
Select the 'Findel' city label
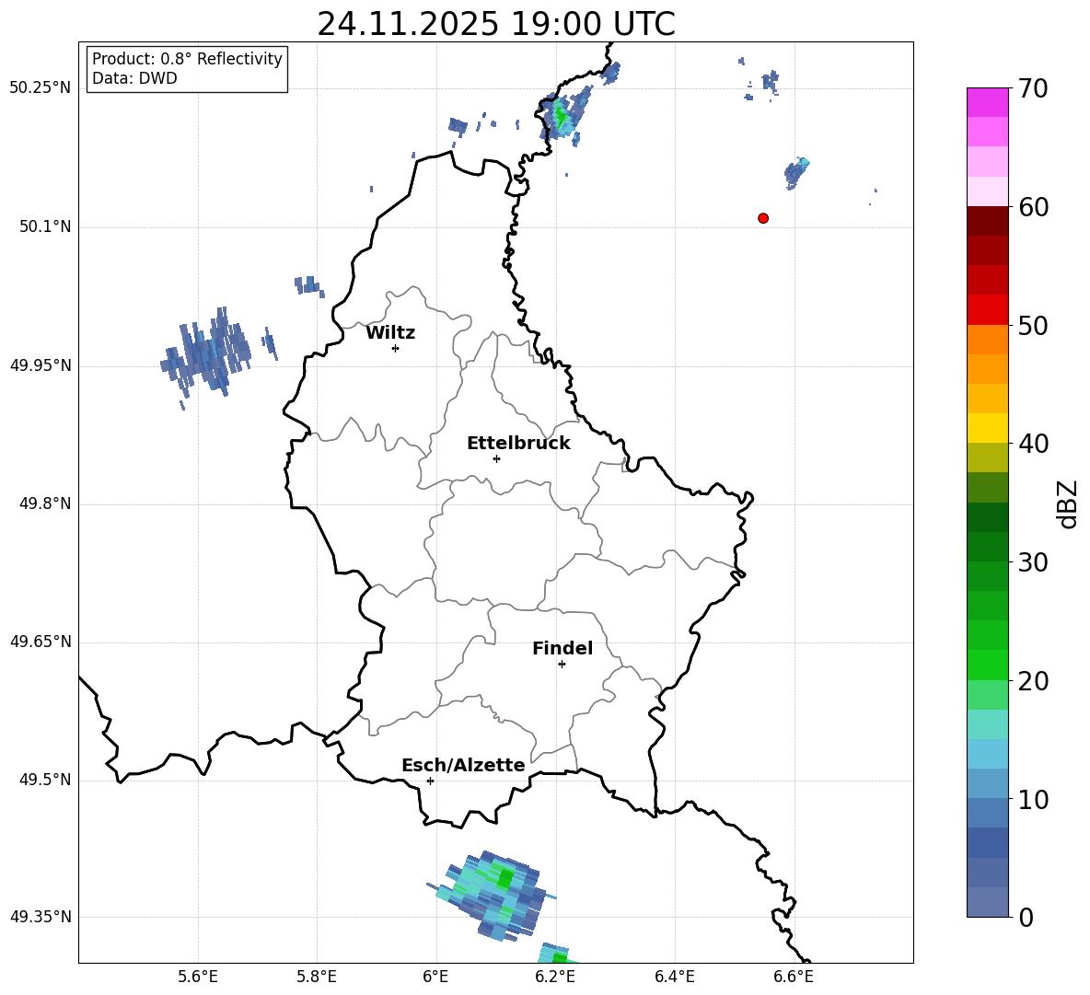click(562, 648)
